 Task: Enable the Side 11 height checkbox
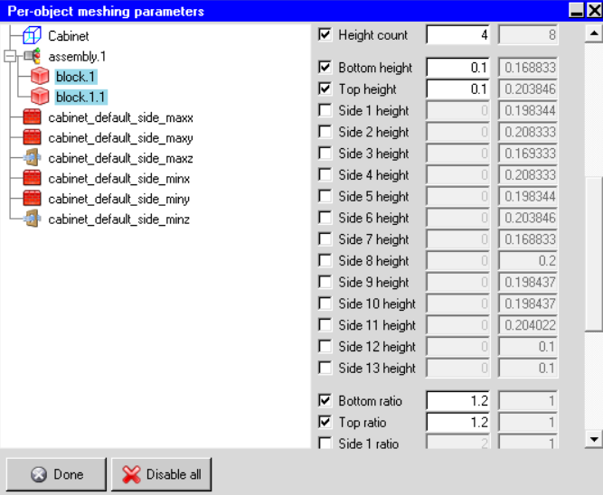pyautogui.click(x=325, y=325)
